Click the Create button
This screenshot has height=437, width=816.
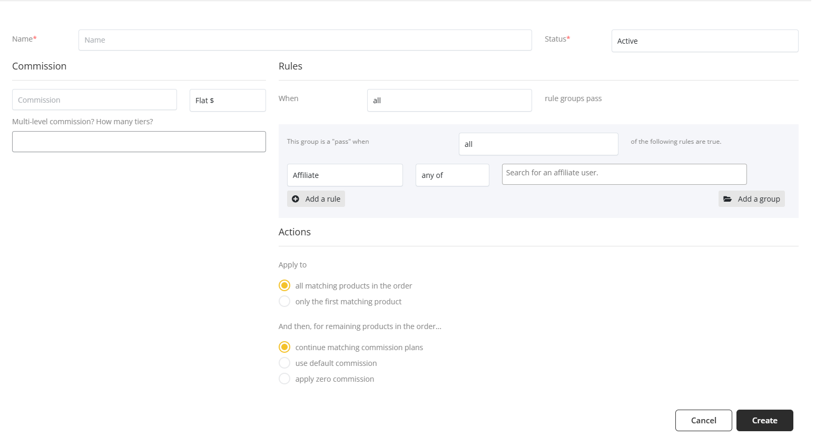[x=764, y=420]
